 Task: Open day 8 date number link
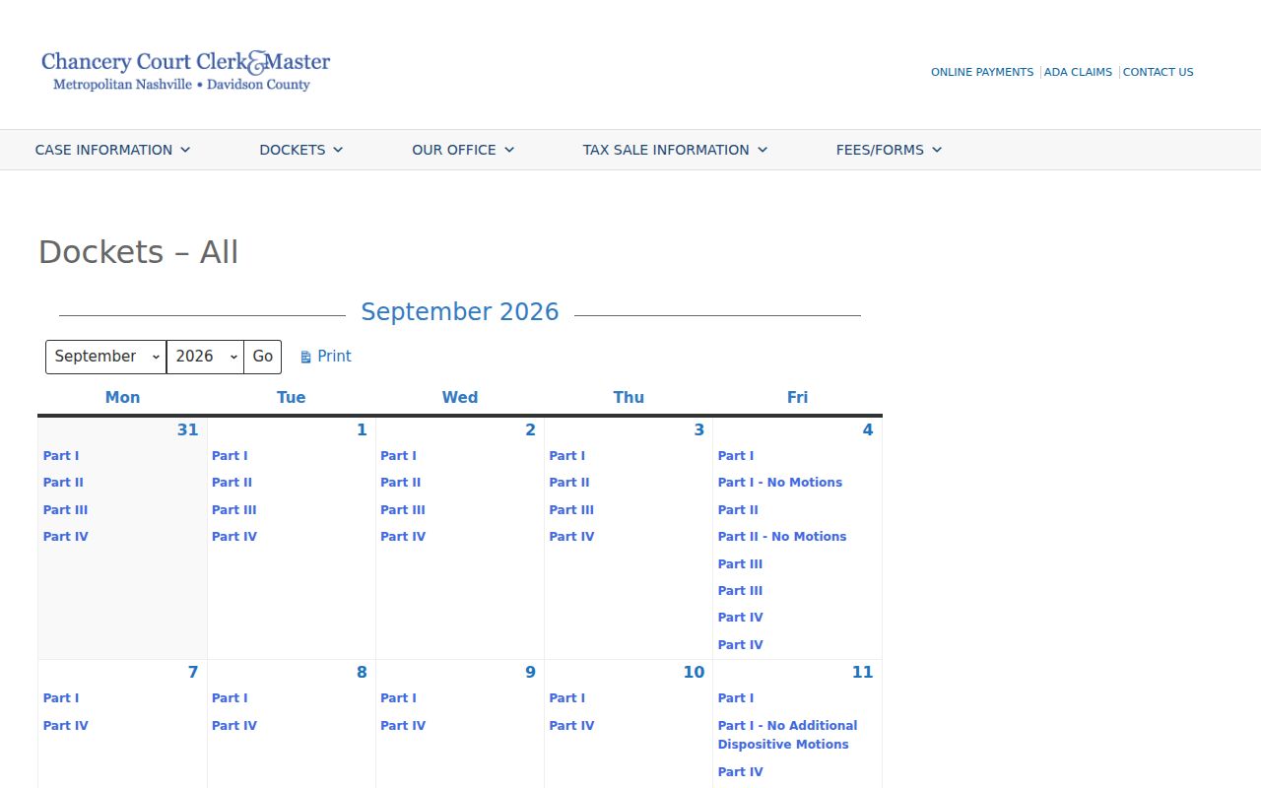(362, 672)
